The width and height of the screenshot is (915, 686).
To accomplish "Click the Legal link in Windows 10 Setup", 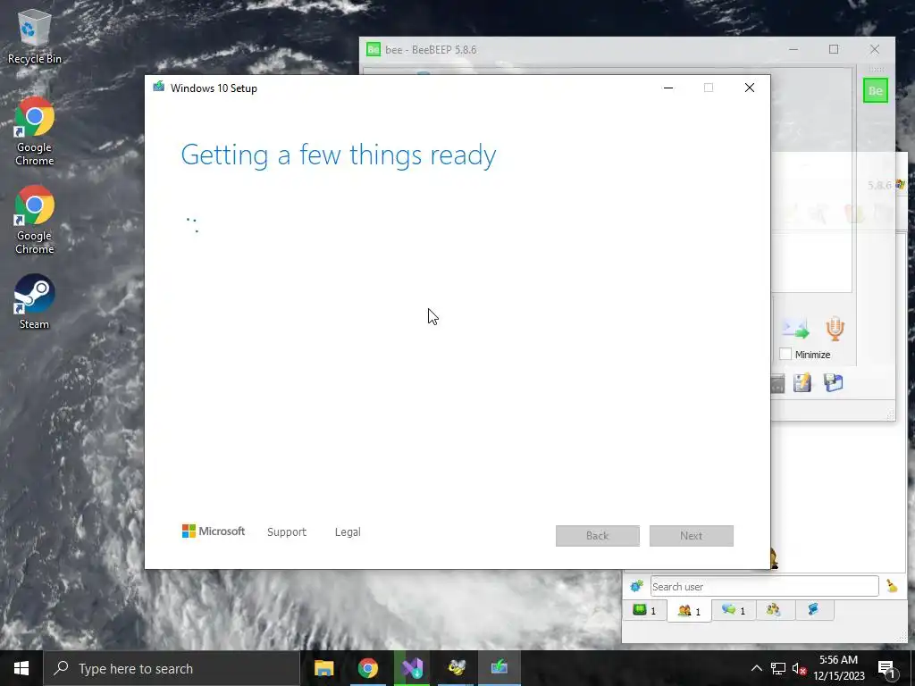I will pyautogui.click(x=348, y=532).
